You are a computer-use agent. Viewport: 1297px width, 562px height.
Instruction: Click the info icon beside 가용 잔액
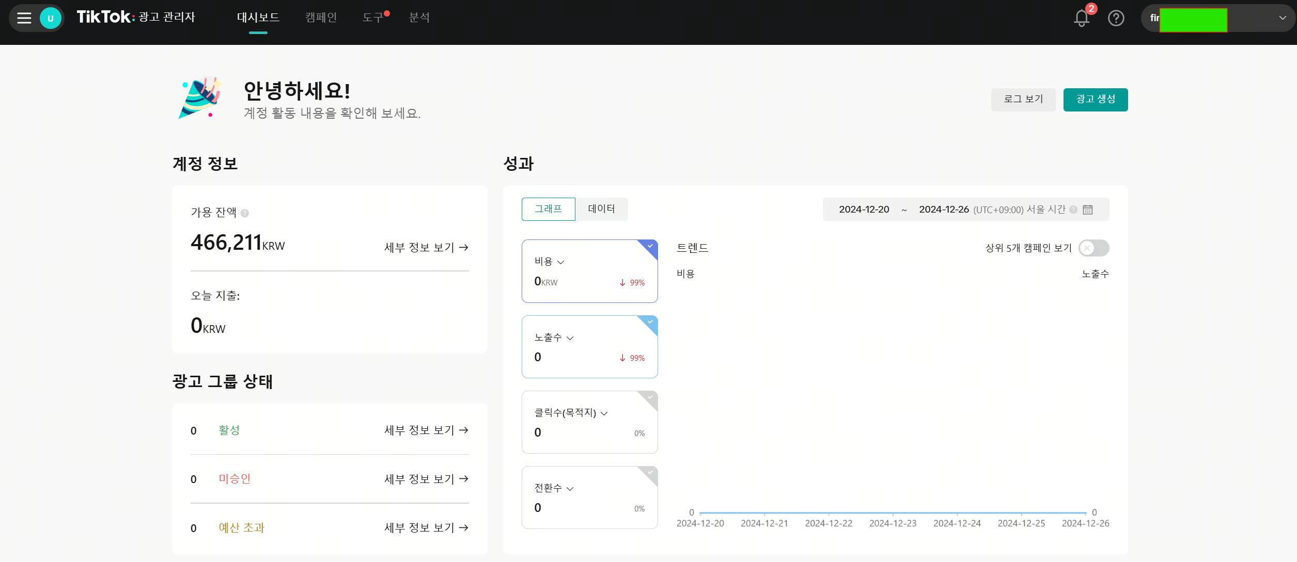(x=245, y=213)
